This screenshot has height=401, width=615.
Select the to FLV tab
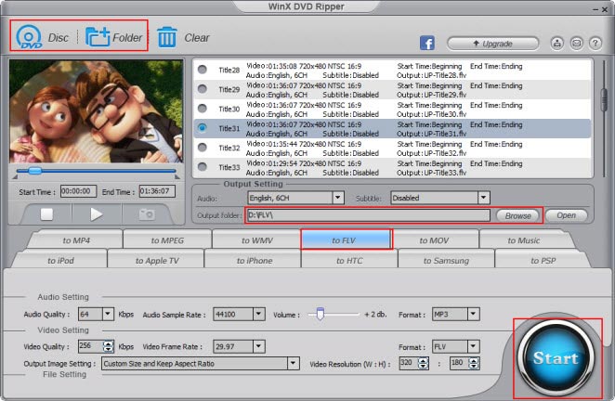344,240
